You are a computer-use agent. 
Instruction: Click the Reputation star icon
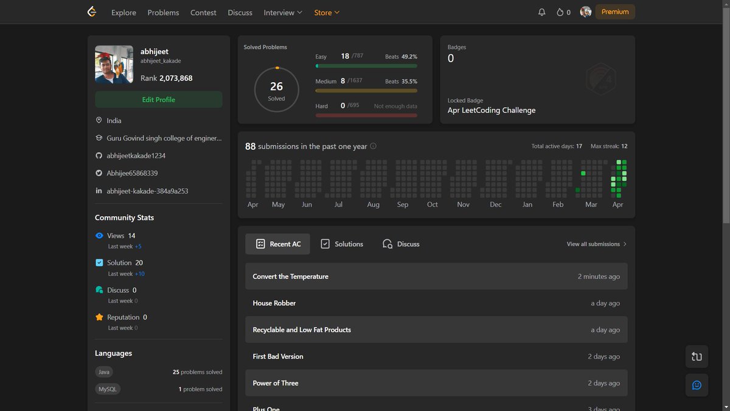tap(99, 317)
